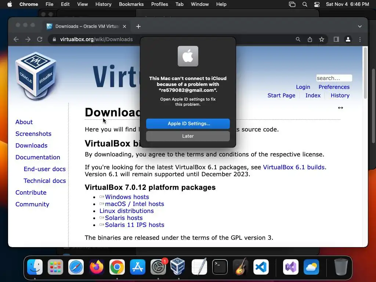Open the History menu in menu bar
This screenshot has height=282, width=376.
[x=103, y=4]
